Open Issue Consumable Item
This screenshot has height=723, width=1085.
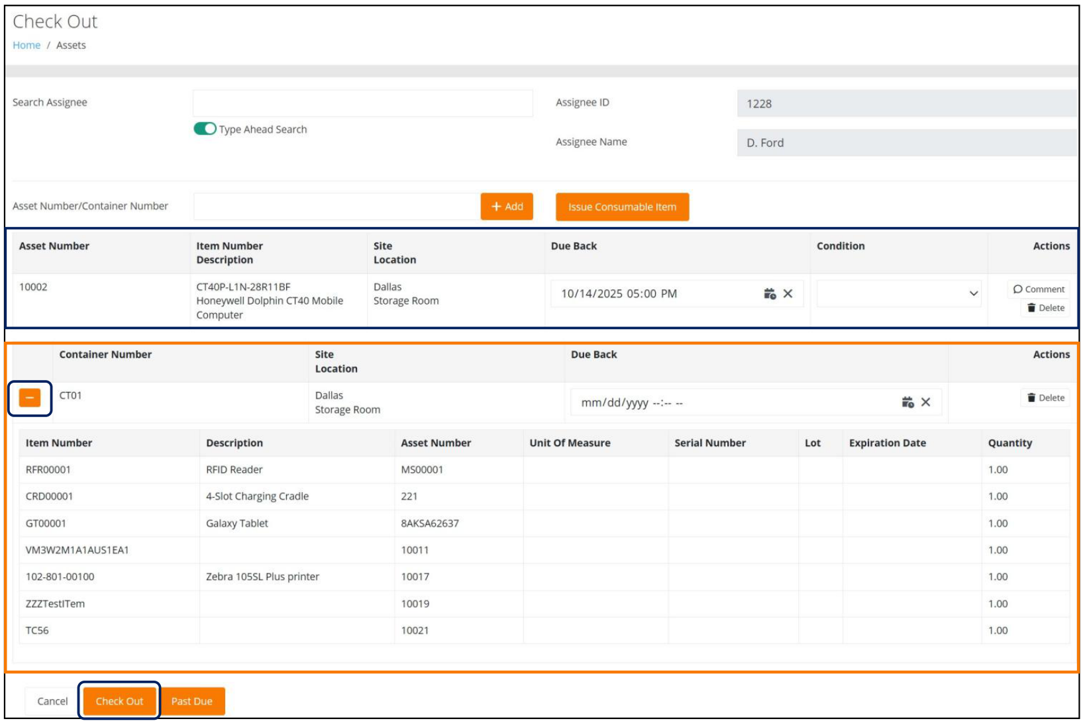[622, 207]
